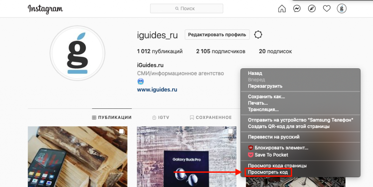
Task: Switch to the IGTV tab
Action: tap(161, 118)
